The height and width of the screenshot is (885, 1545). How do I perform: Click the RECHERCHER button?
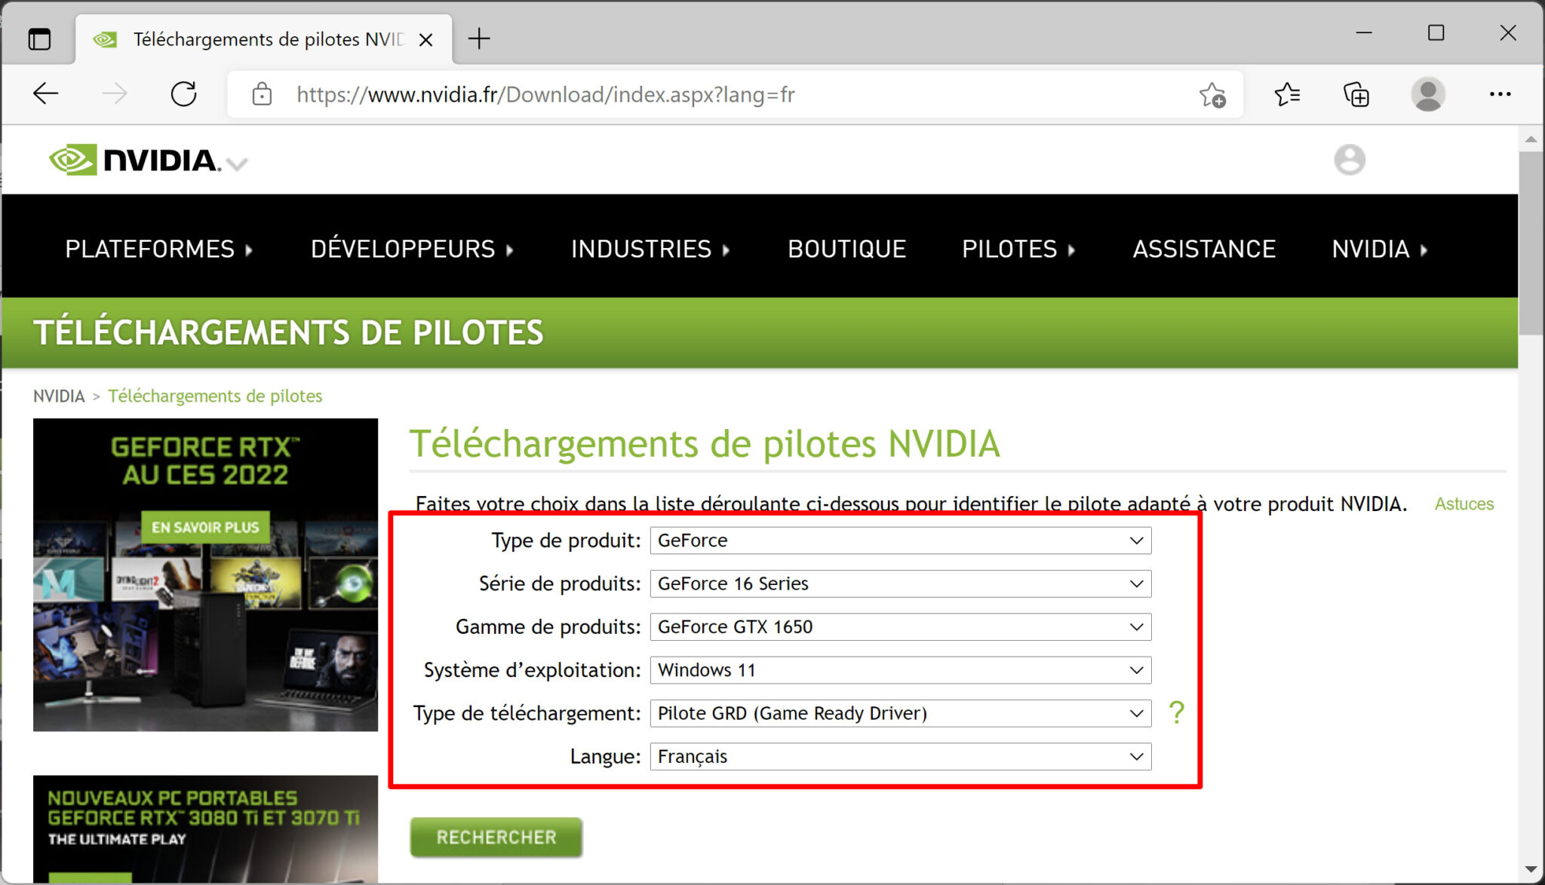pyautogui.click(x=496, y=837)
